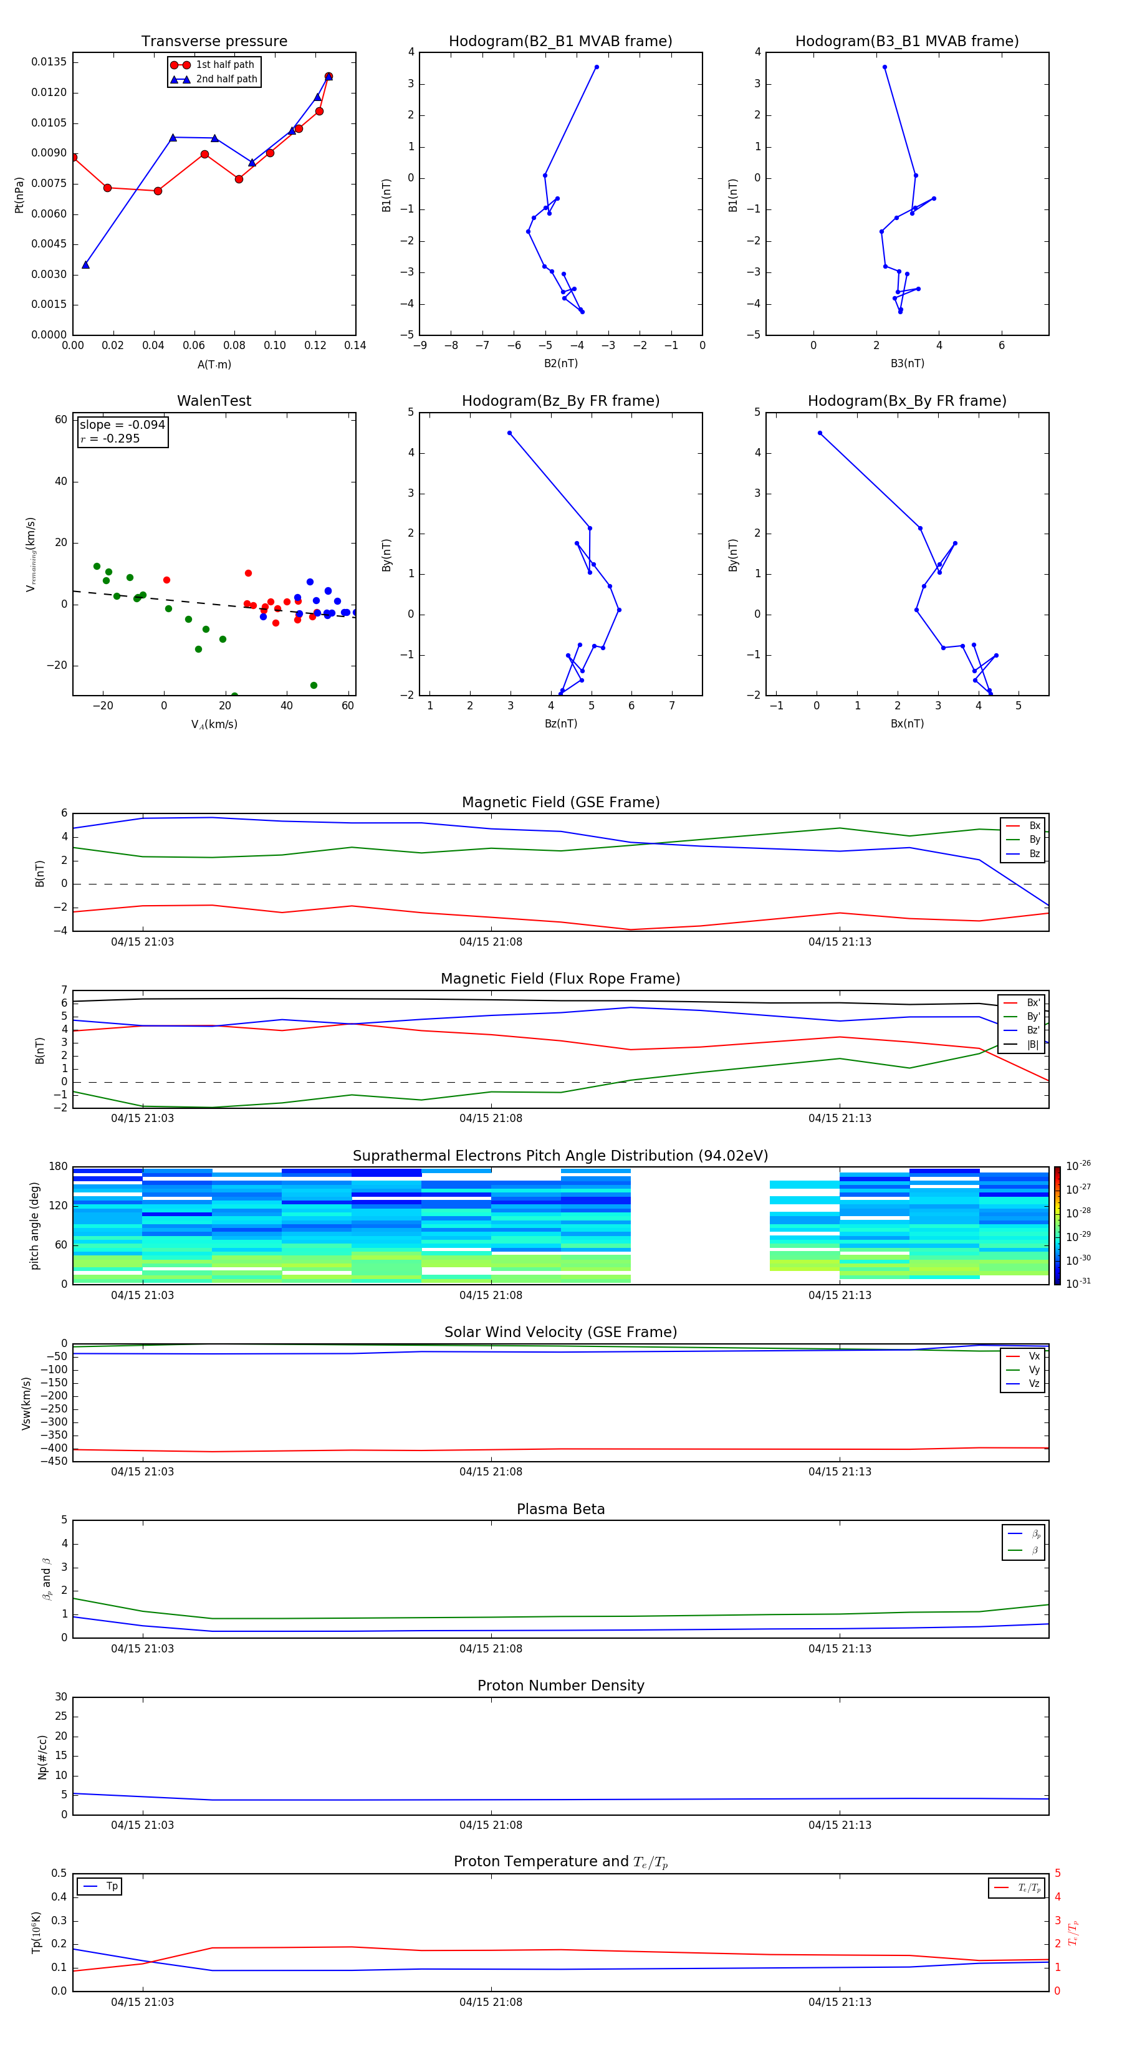Click the "Bx(nT)" x-axis label

907,724
